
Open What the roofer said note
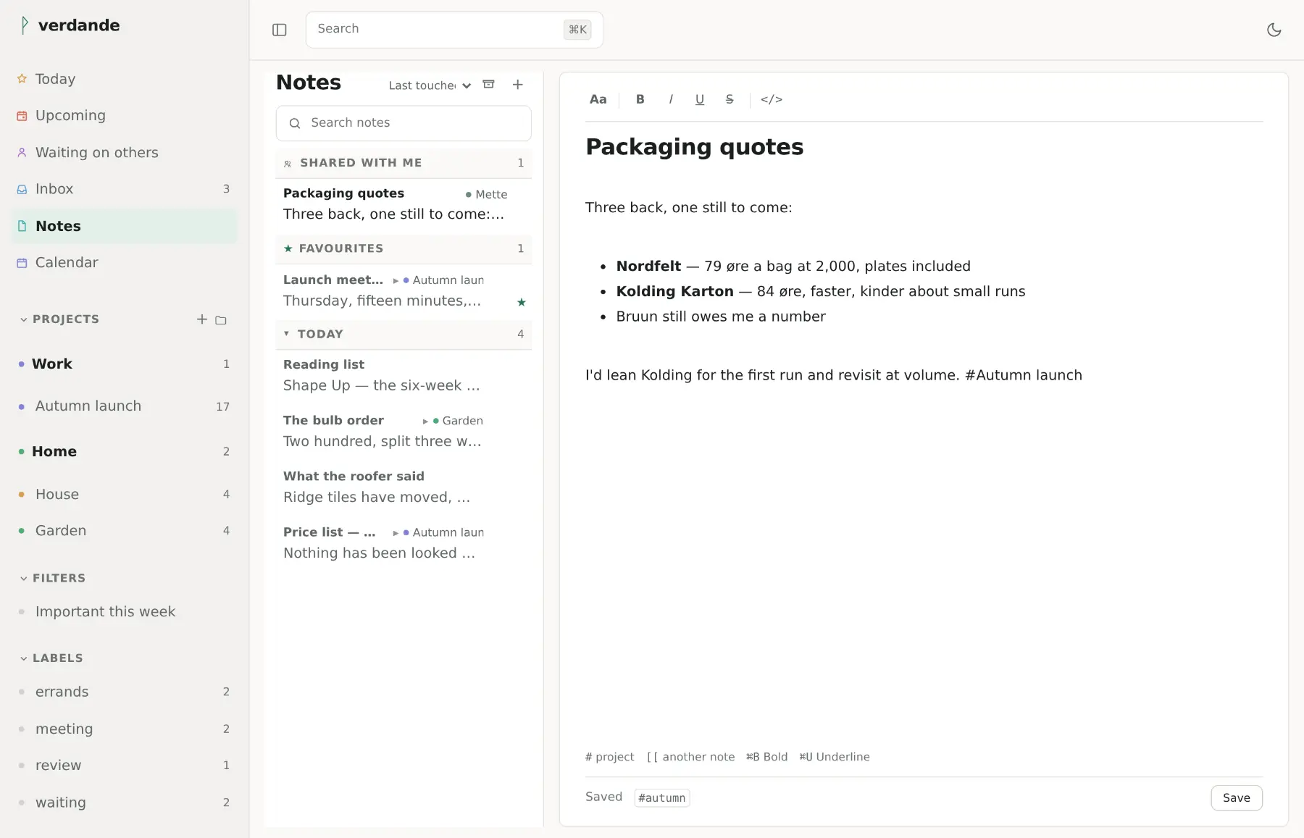click(404, 487)
